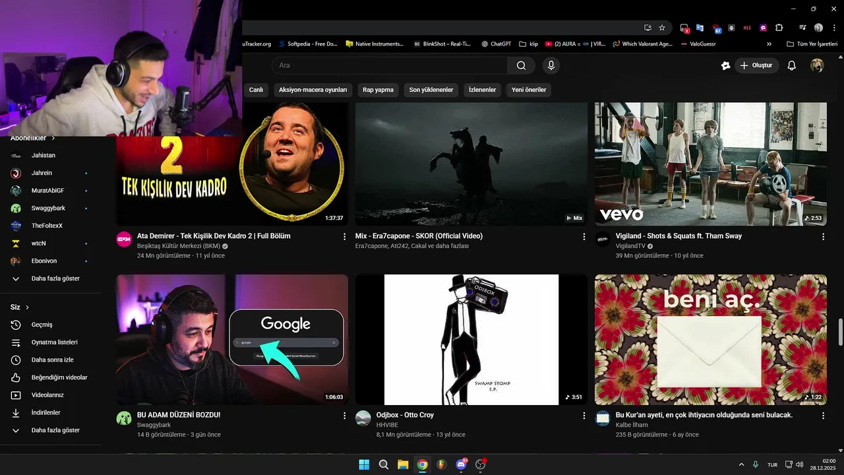This screenshot has width=844, height=475.
Task: Open the Google Translate extension icon
Action: [700, 28]
